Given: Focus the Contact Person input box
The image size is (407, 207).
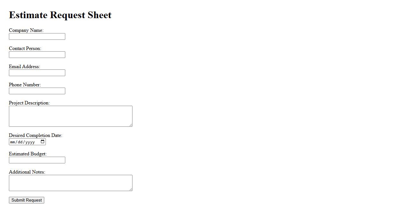Looking at the screenshot, I should click(37, 55).
